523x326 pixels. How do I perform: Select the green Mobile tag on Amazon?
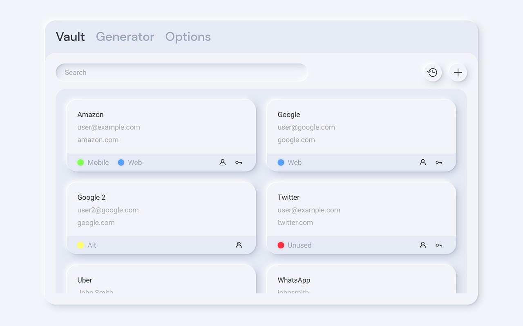click(93, 162)
